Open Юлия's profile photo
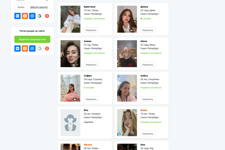The image size is (225, 150). (127, 122)
